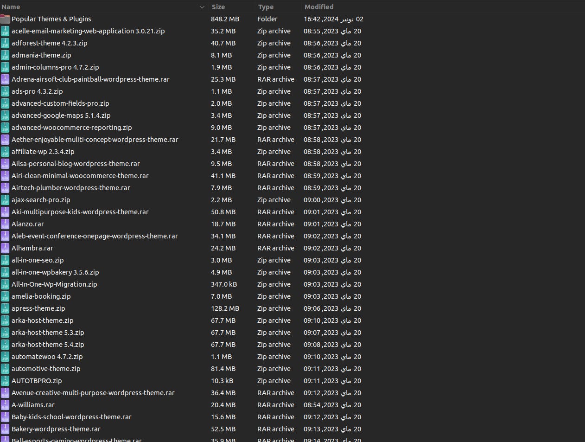The image size is (585, 442).
Task: Click rar icon of Airi-clean-minimal-woocommerce-theme.rar
Action: (x=5, y=176)
